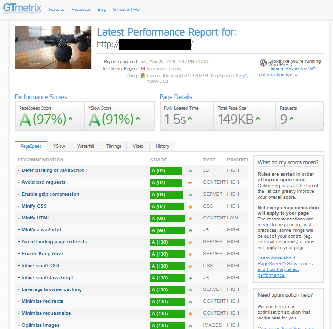Click red down arrow for Avoid bad requests
Viewport: 333px width, 329px height.
tap(190, 183)
